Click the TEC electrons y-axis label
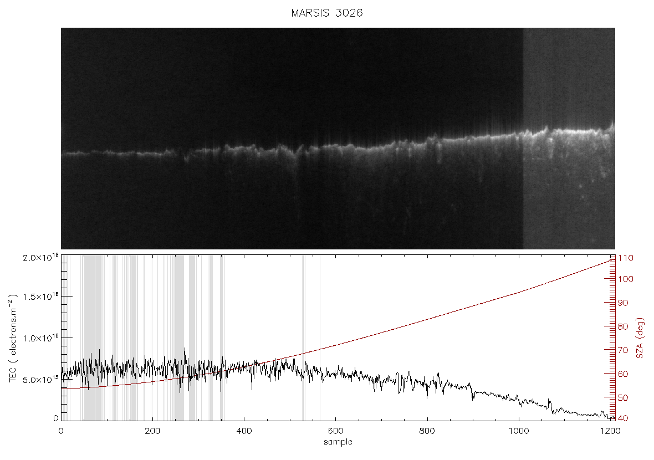The height and width of the screenshot is (460, 654). click(13, 338)
